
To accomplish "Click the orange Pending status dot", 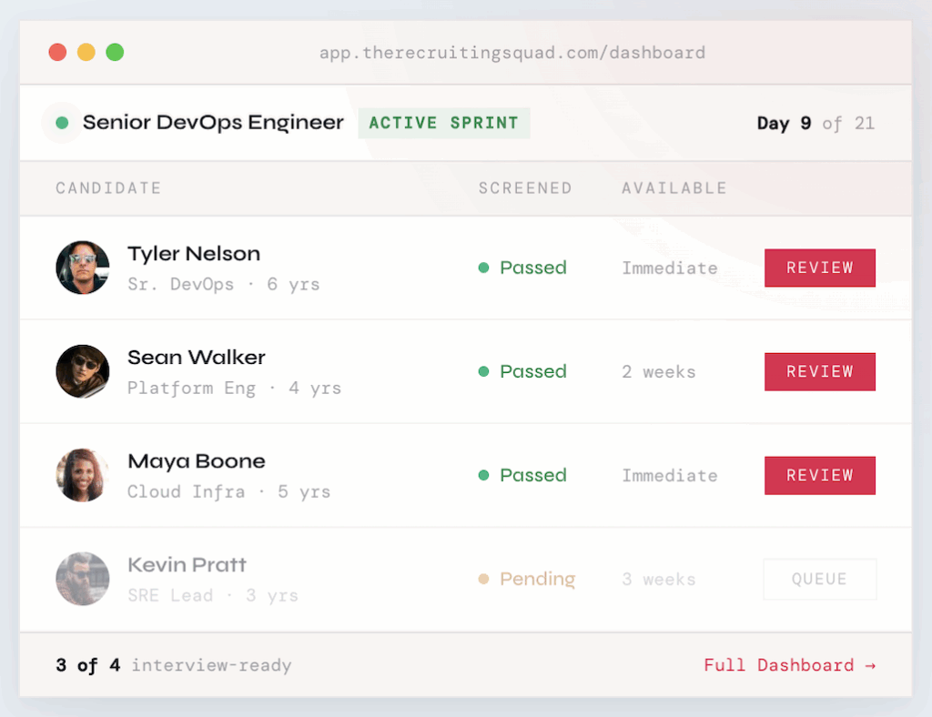I will [484, 580].
